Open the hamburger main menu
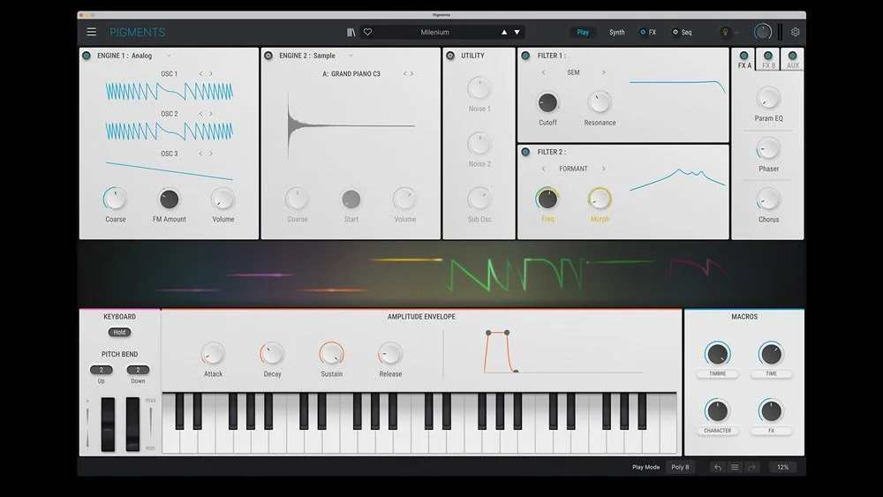This screenshot has width=883, height=497. [91, 32]
